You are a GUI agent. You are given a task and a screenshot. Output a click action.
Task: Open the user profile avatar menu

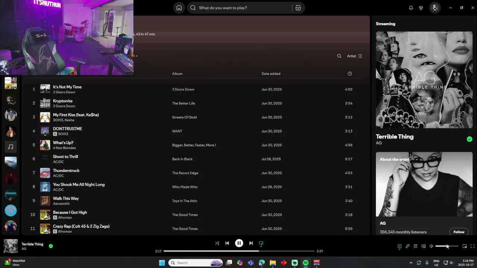pyautogui.click(x=435, y=8)
